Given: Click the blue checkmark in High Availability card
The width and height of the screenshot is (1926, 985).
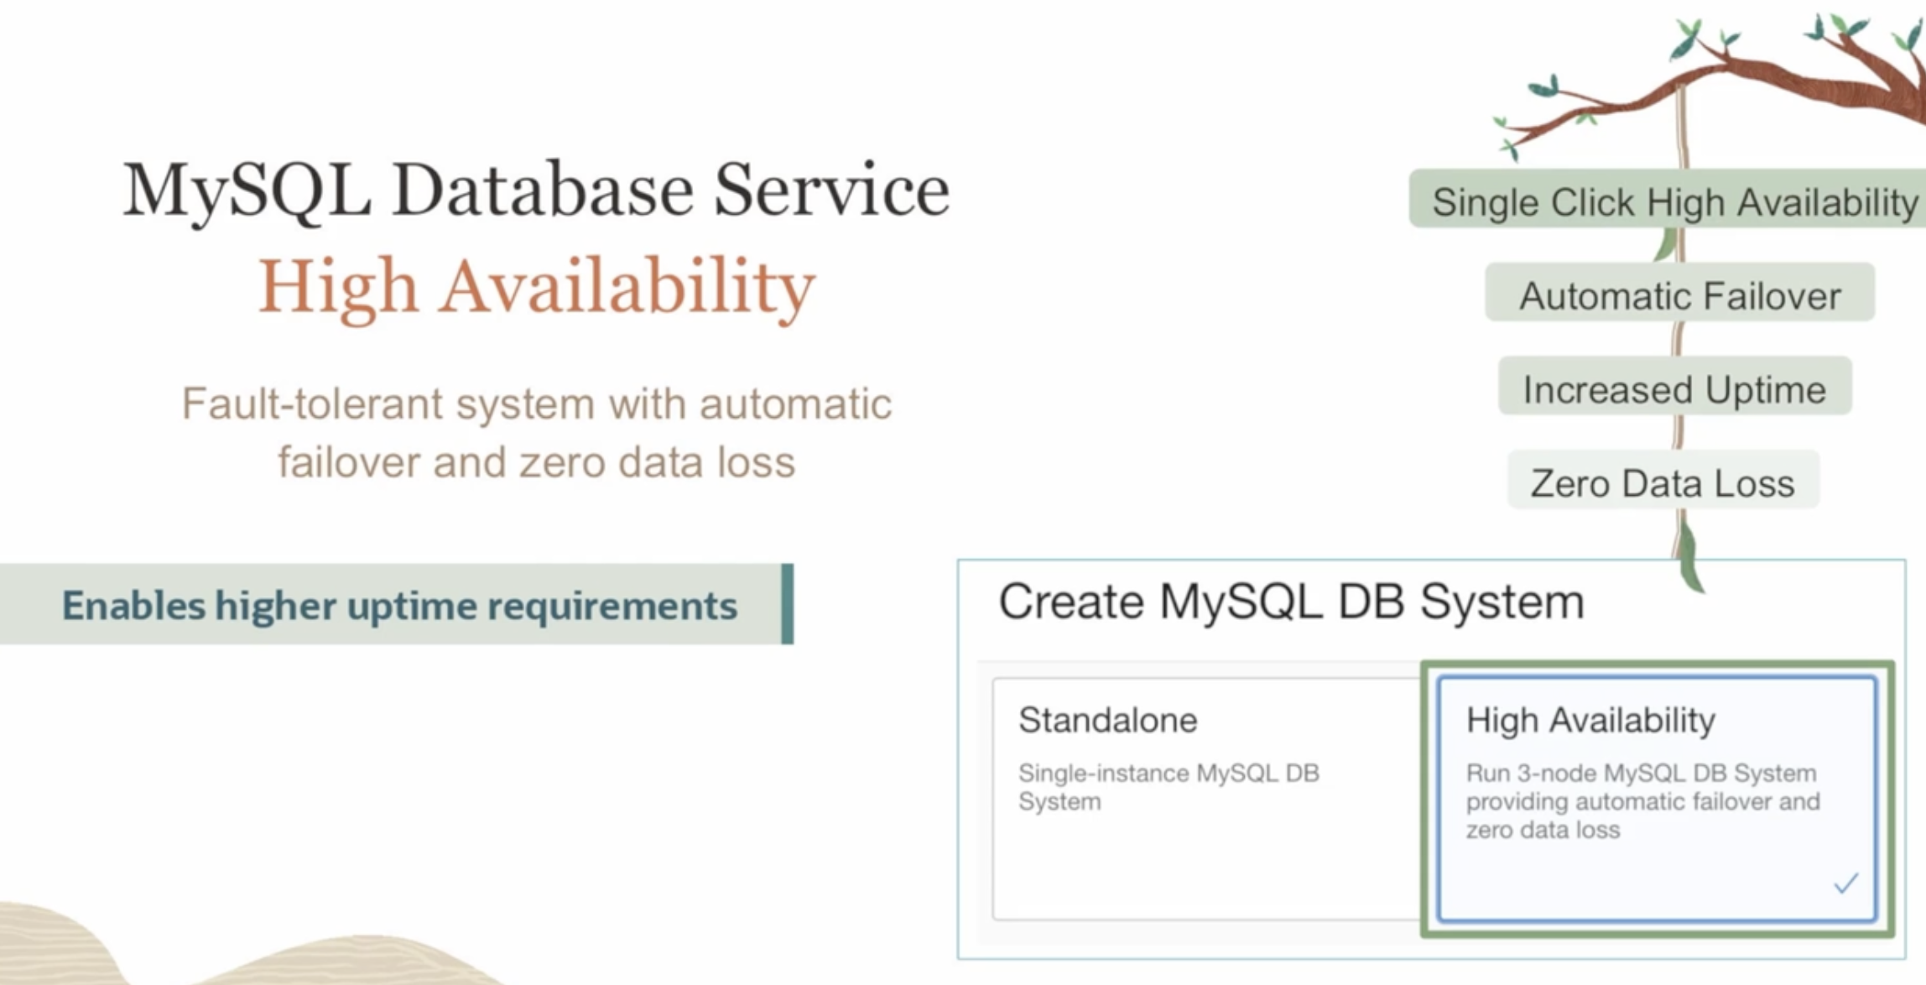Looking at the screenshot, I should click(x=1845, y=883).
